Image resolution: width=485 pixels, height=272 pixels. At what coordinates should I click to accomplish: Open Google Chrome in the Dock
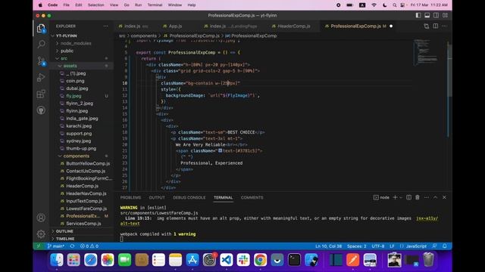[260, 260]
